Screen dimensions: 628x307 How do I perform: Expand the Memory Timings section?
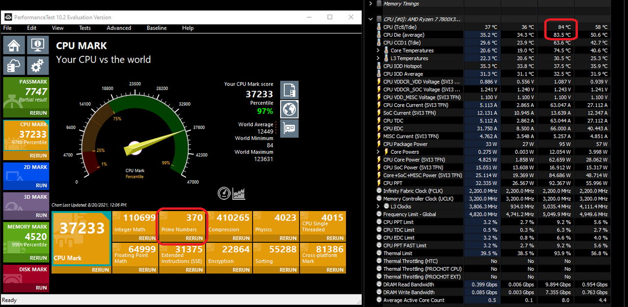click(x=370, y=4)
